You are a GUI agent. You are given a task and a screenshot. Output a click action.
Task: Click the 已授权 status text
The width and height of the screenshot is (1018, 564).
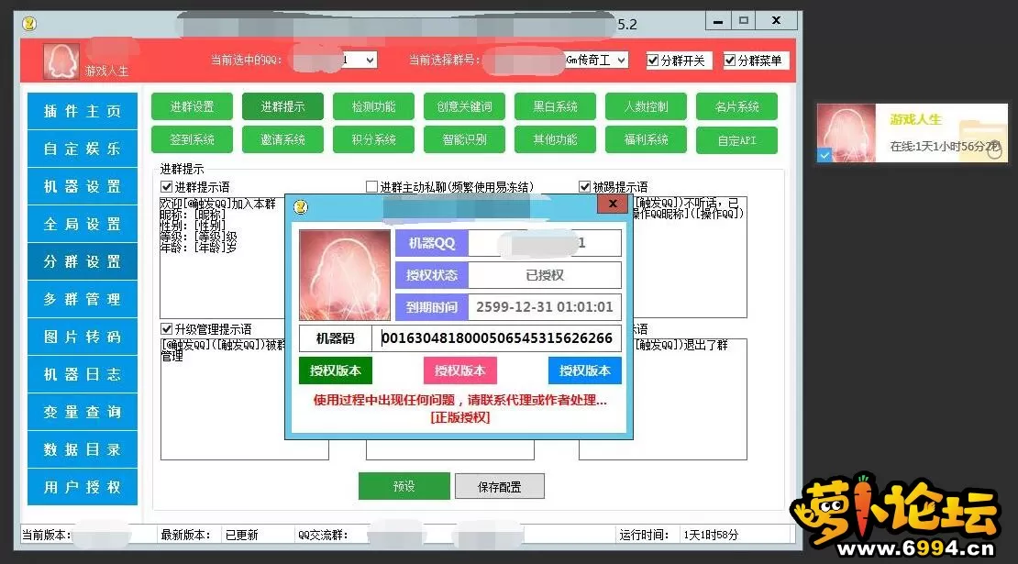(x=544, y=275)
